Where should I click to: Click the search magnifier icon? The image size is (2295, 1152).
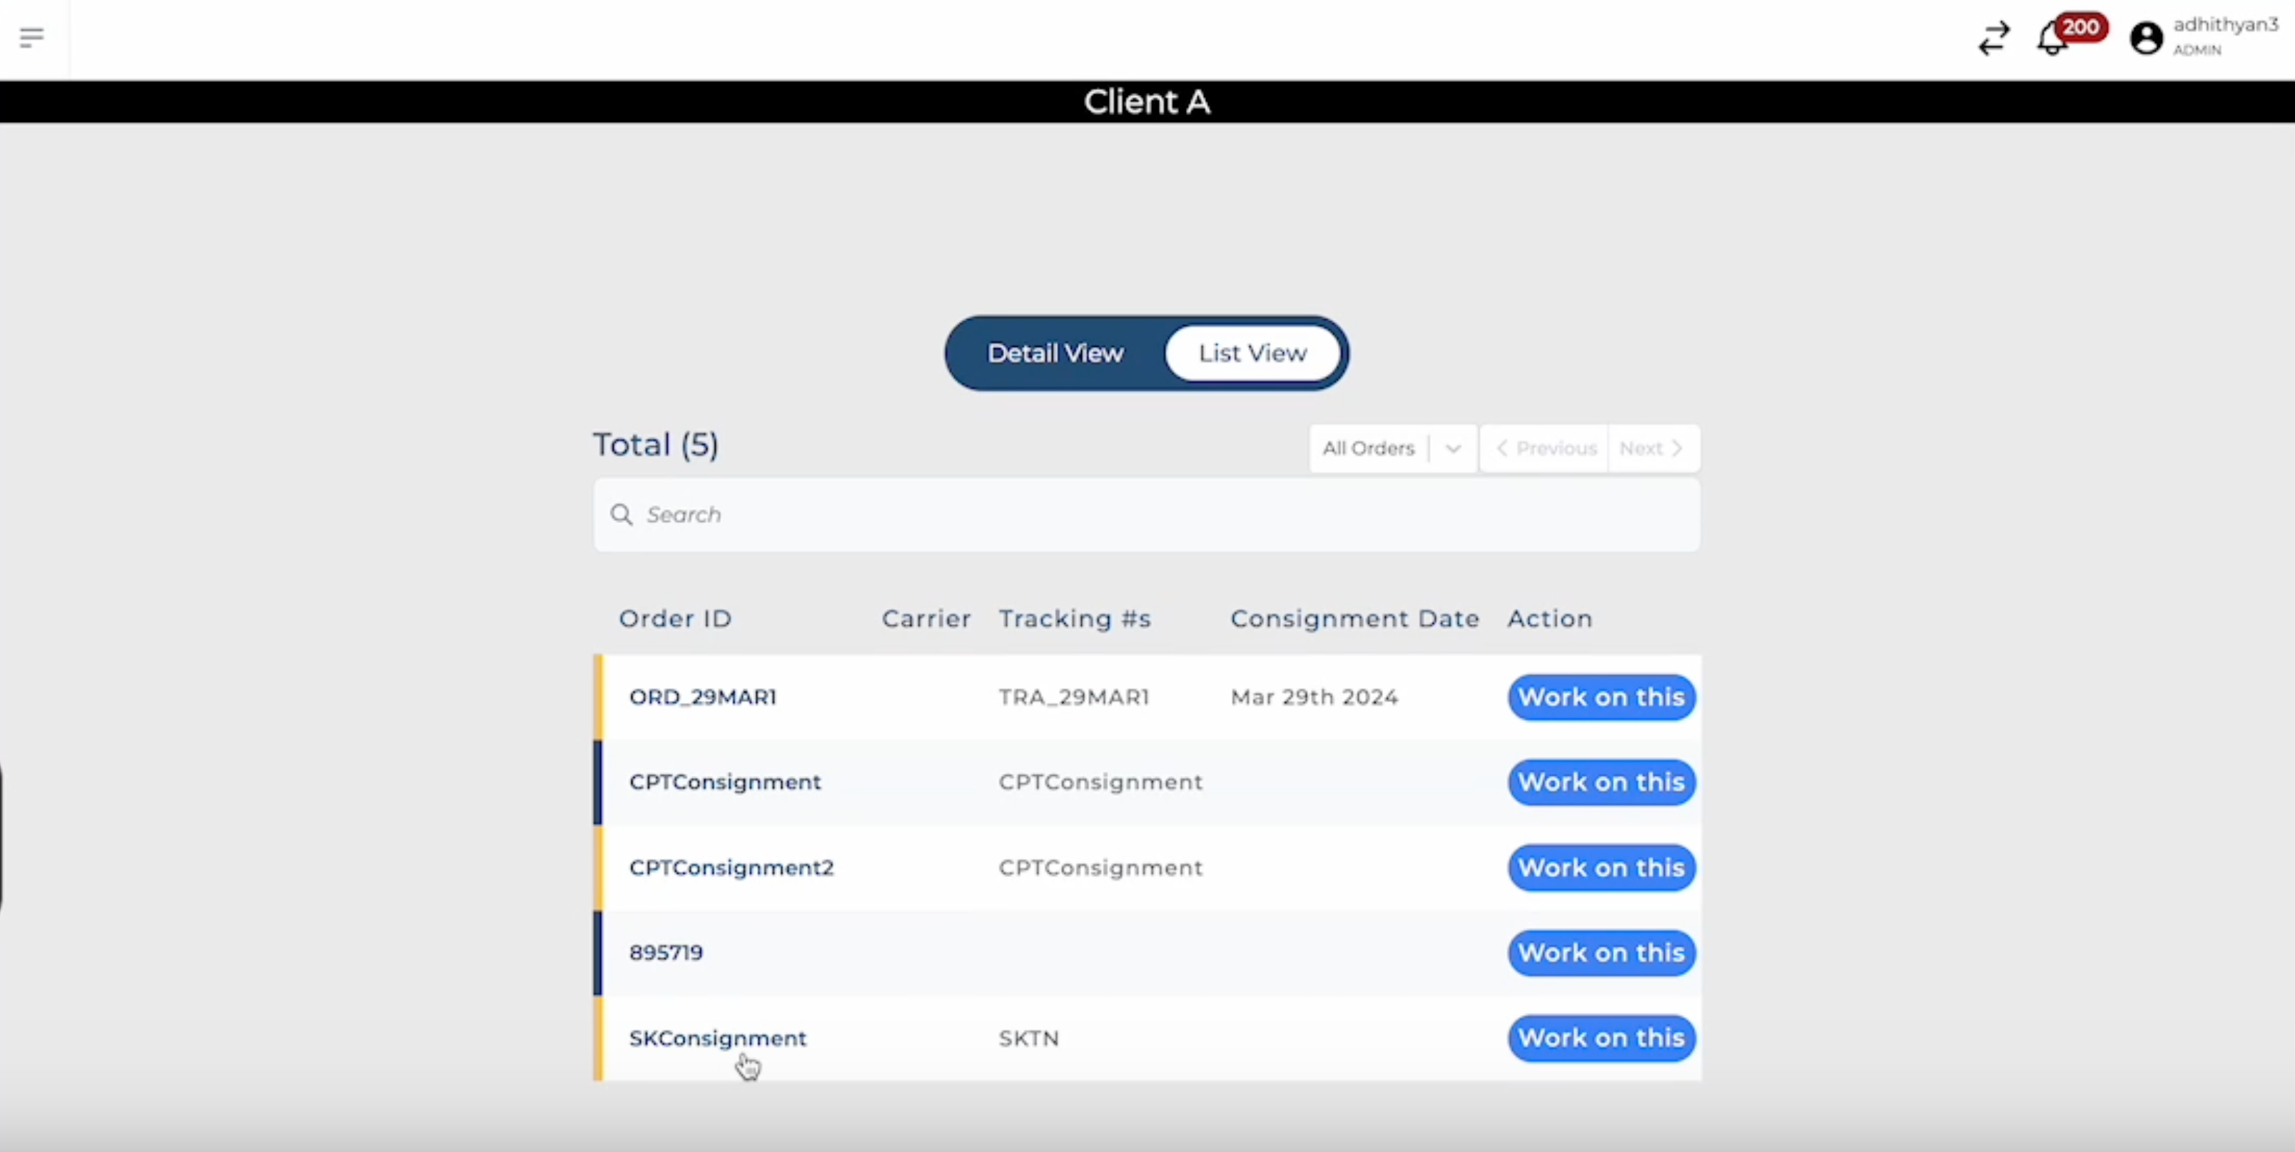(x=621, y=514)
